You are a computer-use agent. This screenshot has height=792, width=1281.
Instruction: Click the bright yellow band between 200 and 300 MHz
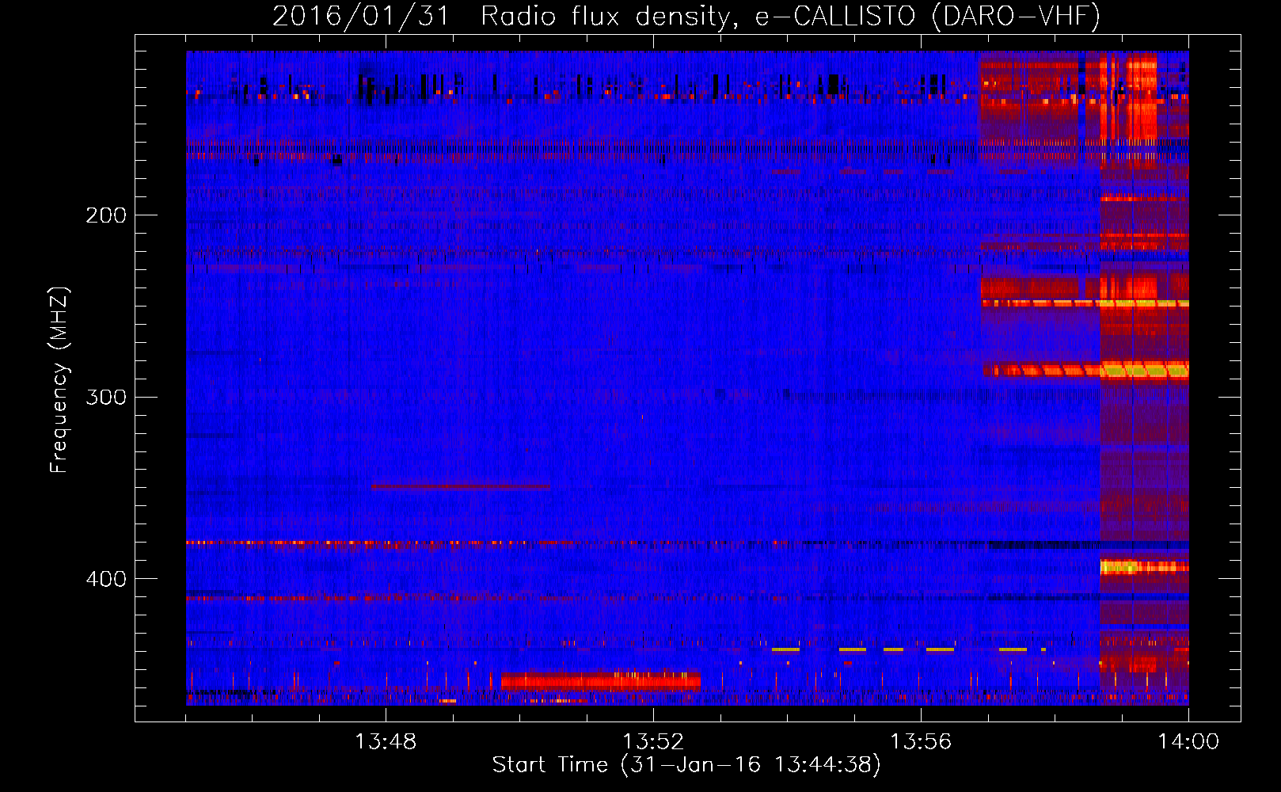(1144, 370)
